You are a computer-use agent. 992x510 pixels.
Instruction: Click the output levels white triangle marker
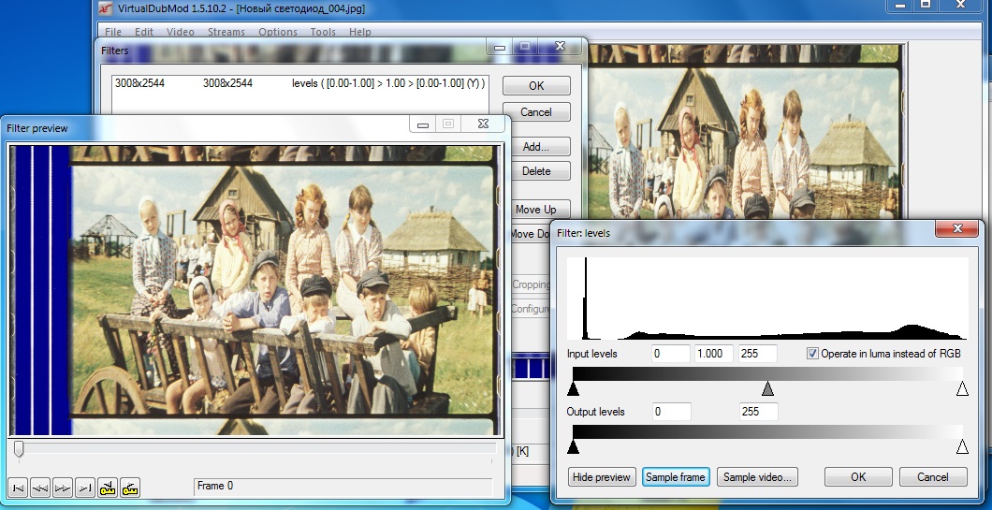click(962, 447)
